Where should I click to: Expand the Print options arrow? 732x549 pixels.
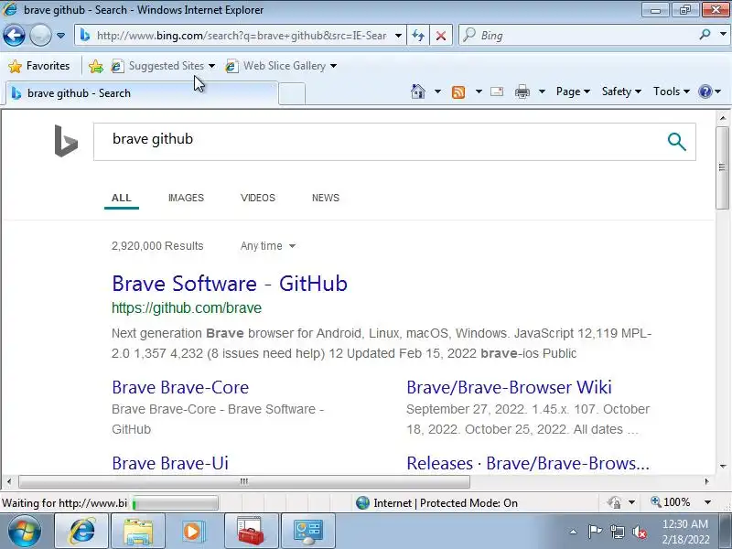coord(542,91)
